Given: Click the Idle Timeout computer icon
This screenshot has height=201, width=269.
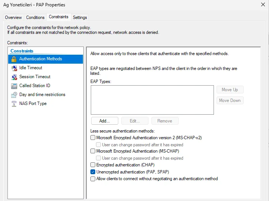Looking at the screenshot, I should (x=14, y=68).
